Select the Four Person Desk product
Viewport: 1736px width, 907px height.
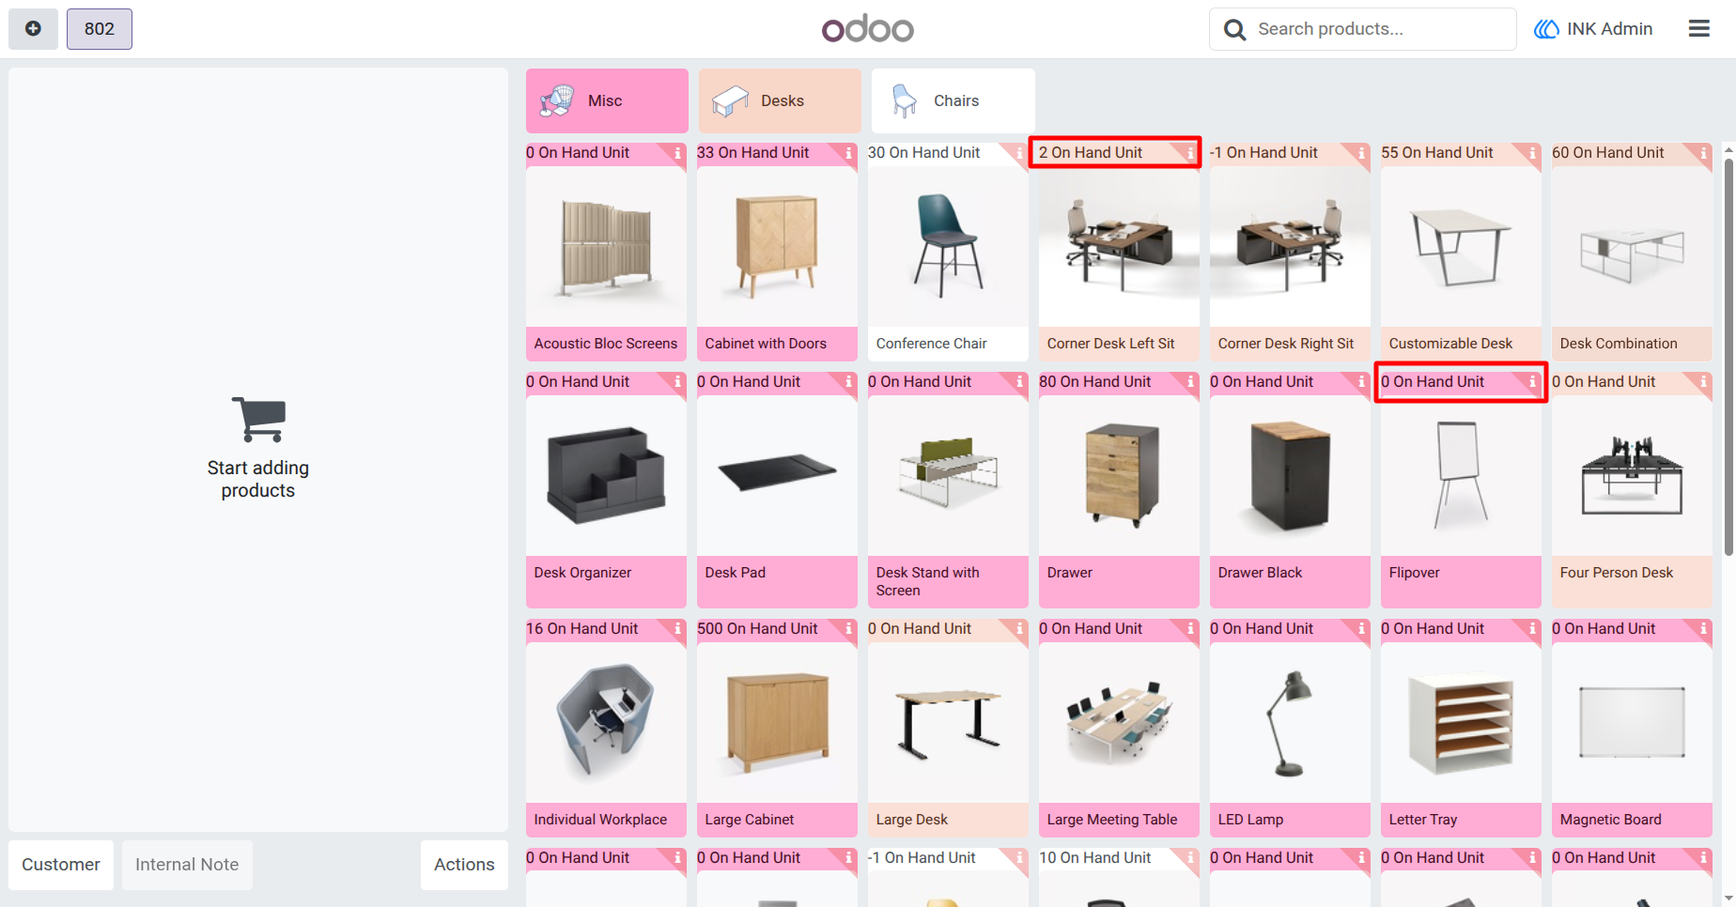[1632, 489]
